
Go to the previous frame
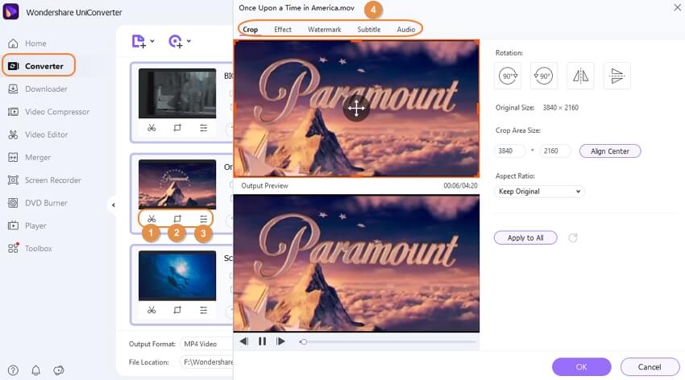(243, 341)
